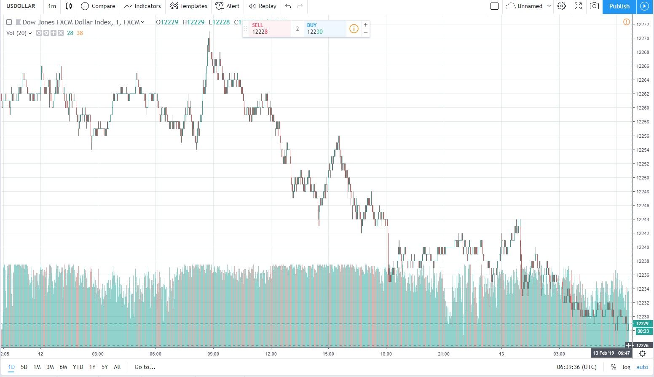Open the 1m interval selector

click(52, 6)
